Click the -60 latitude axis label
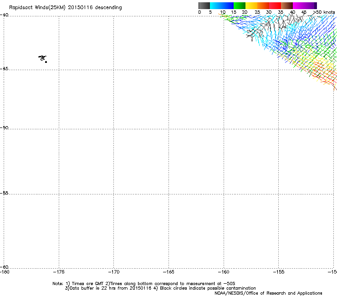 click(x=4, y=267)
